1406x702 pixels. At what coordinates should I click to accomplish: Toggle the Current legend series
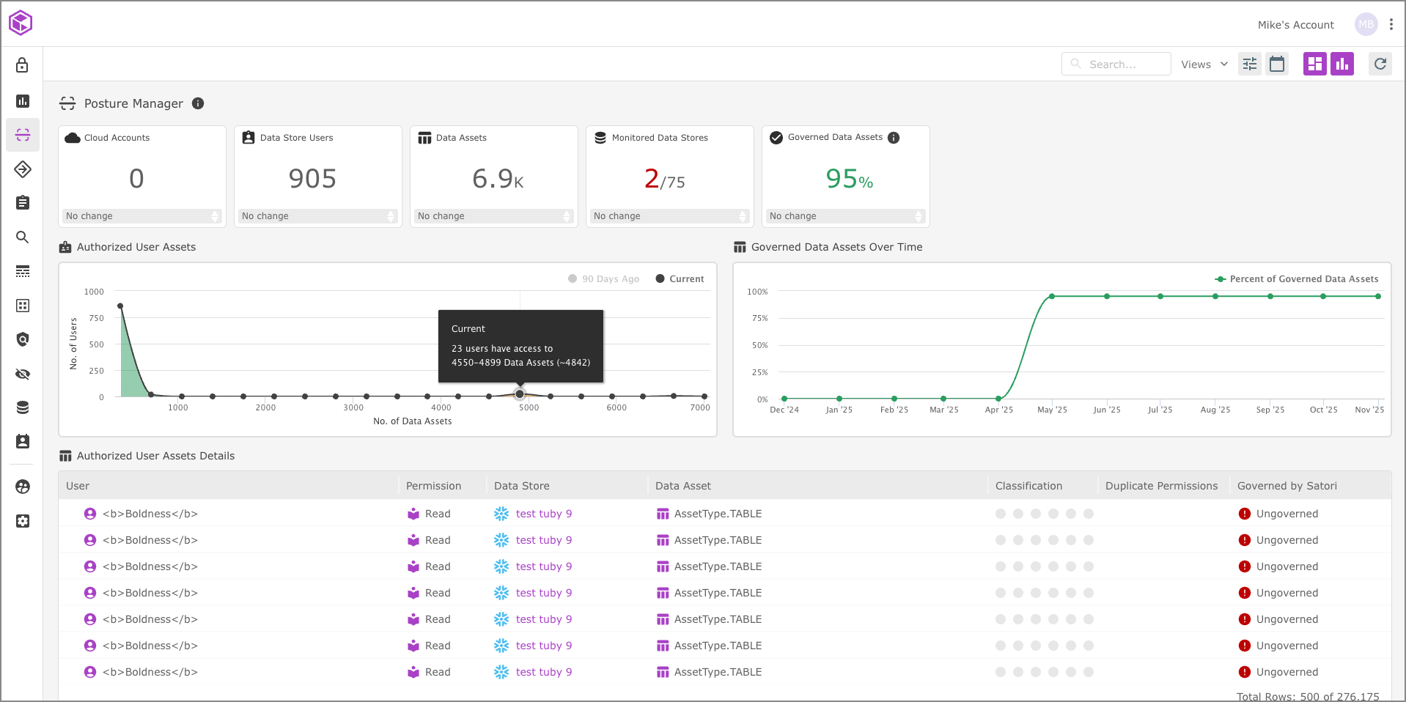click(x=680, y=279)
